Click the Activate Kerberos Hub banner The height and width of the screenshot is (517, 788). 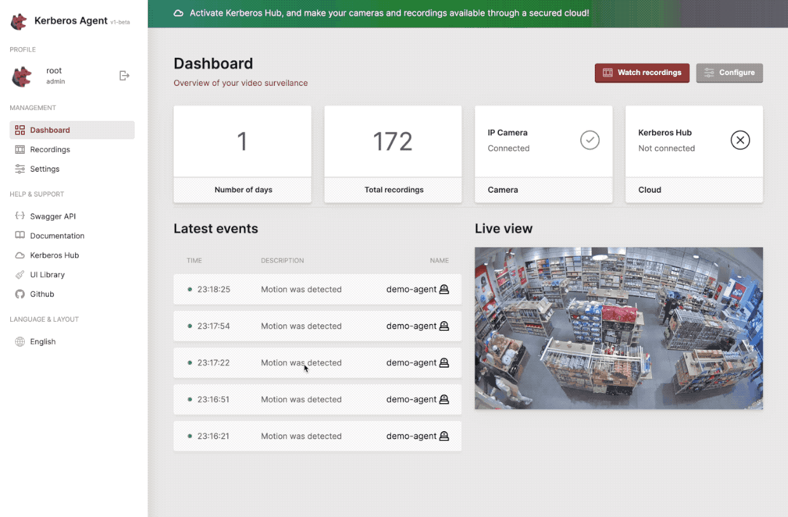point(389,13)
